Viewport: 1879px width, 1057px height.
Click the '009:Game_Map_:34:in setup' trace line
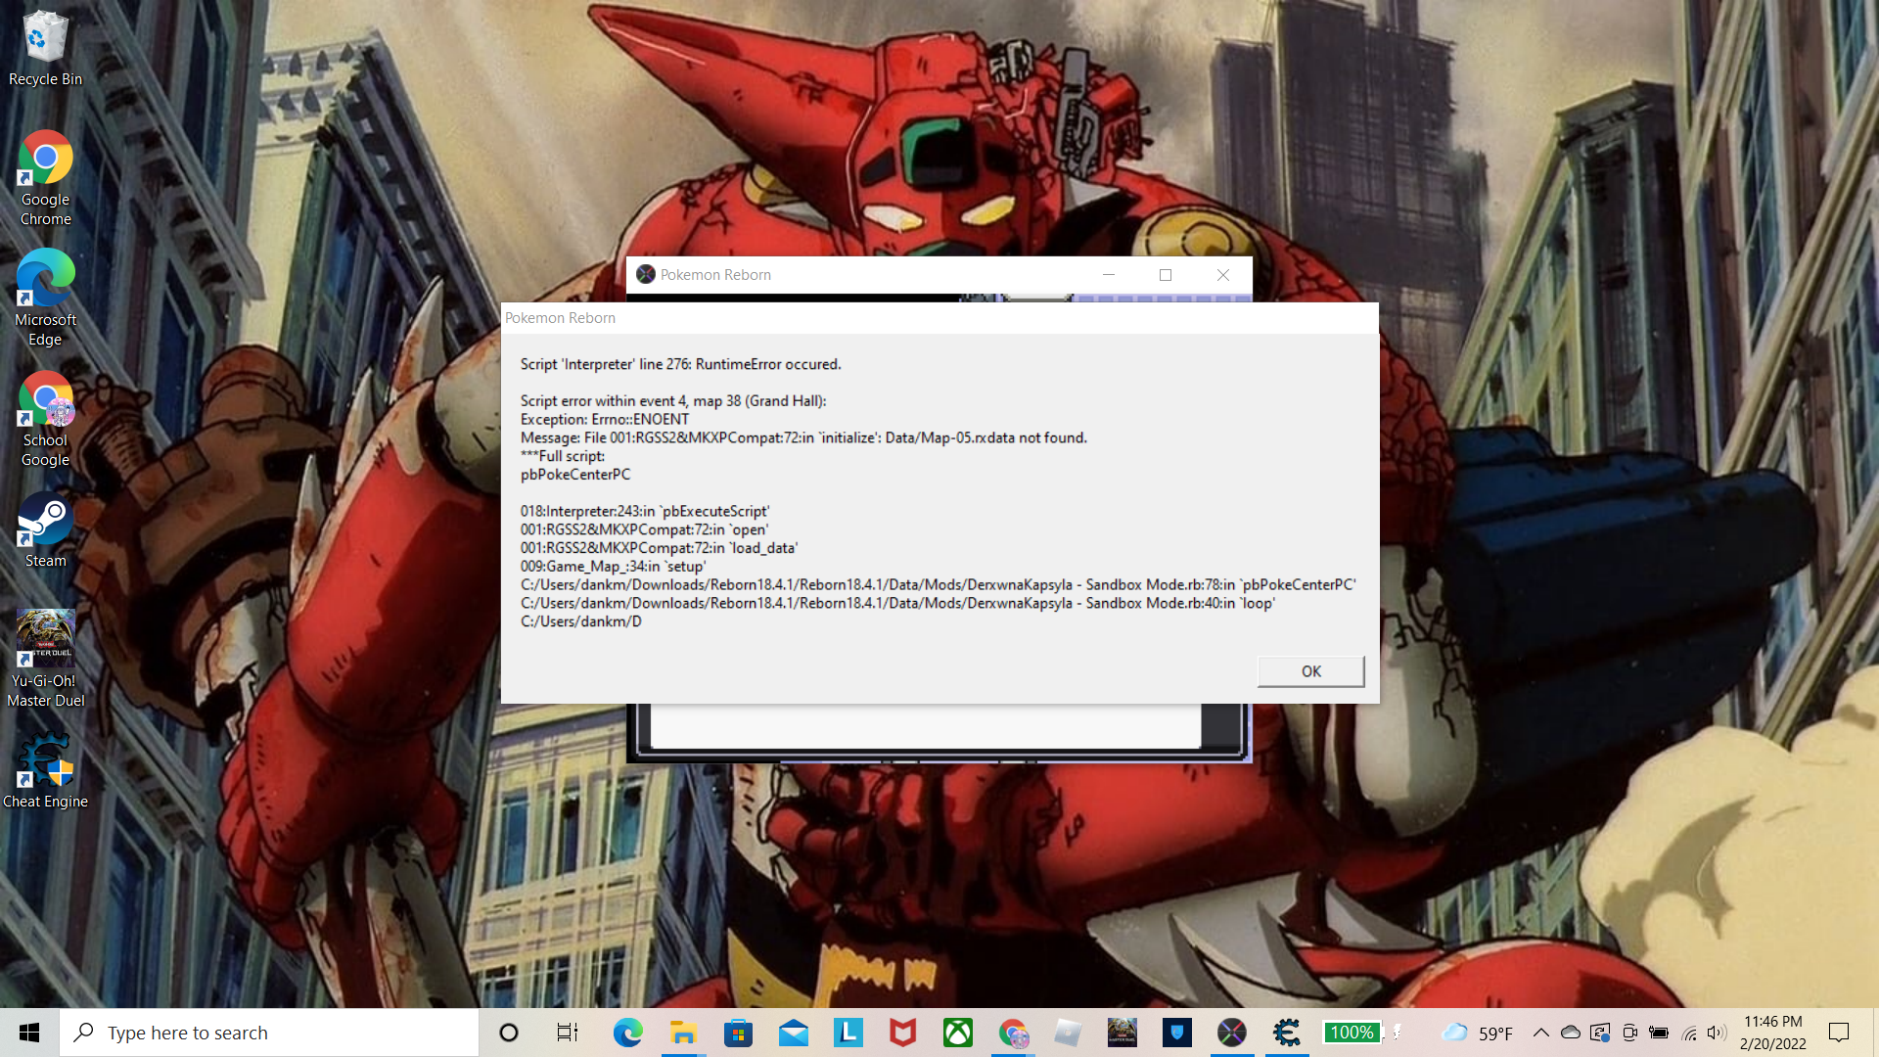(613, 567)
